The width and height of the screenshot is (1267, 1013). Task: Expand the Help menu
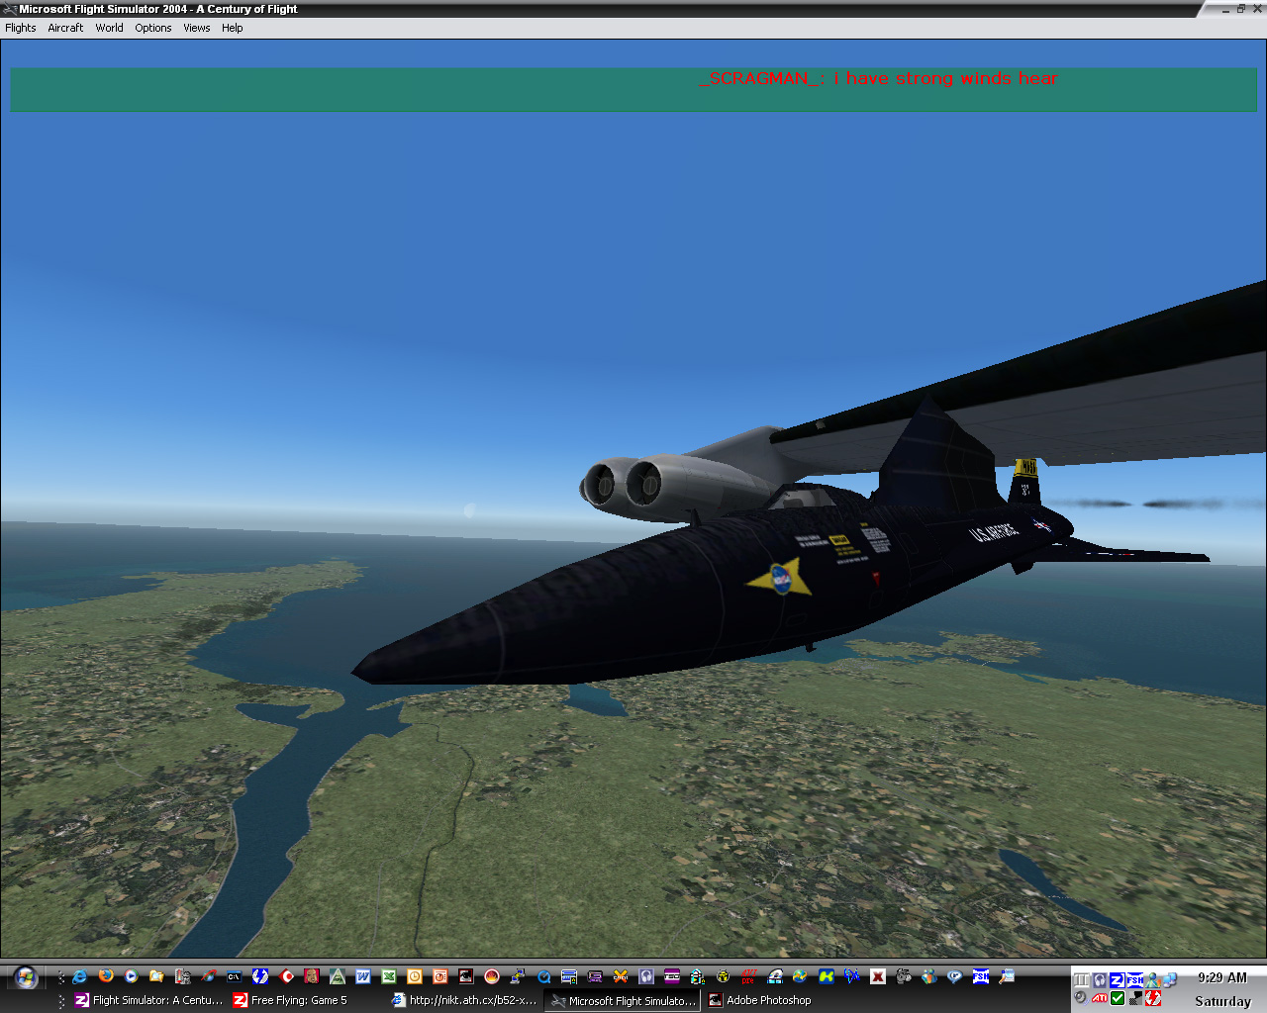tap(233, 28)
